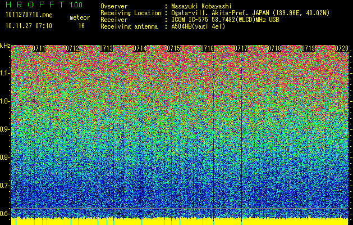Click the meteor count value 16

(81, 26)
